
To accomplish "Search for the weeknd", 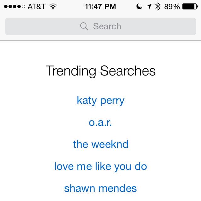I will [x=101, y=144].
